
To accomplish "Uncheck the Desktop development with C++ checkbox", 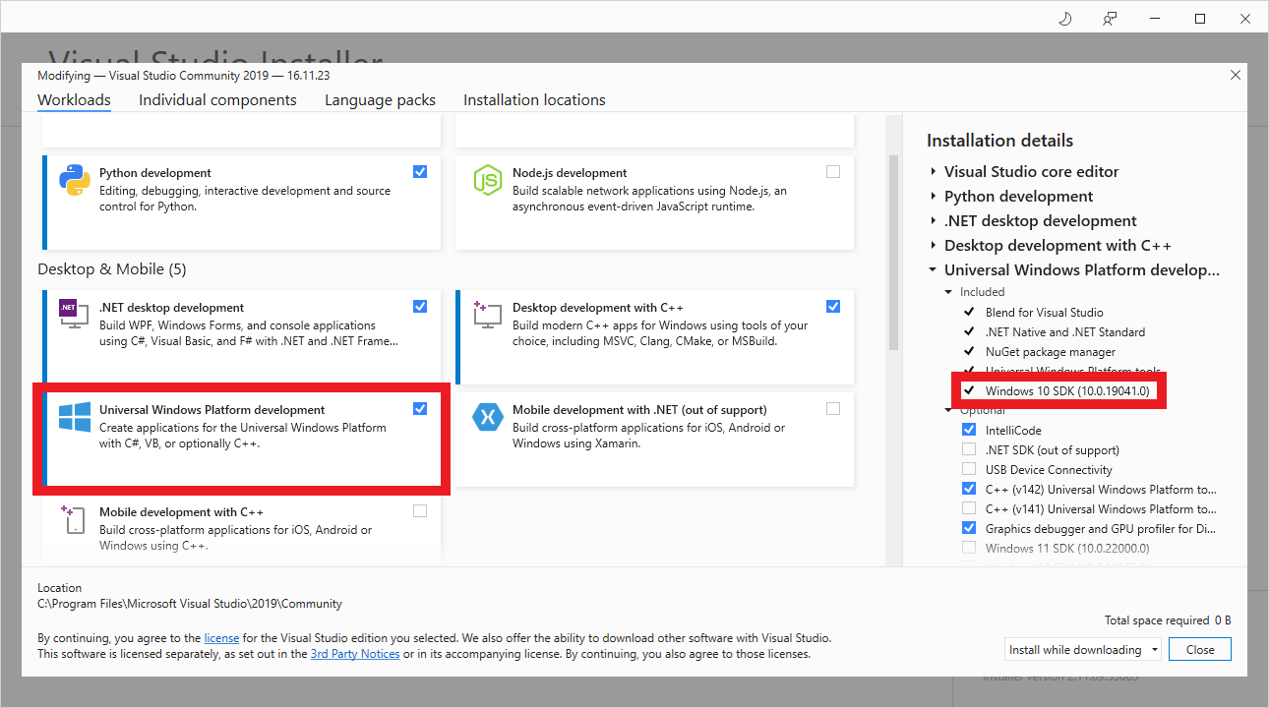I will tap(833, 306).
